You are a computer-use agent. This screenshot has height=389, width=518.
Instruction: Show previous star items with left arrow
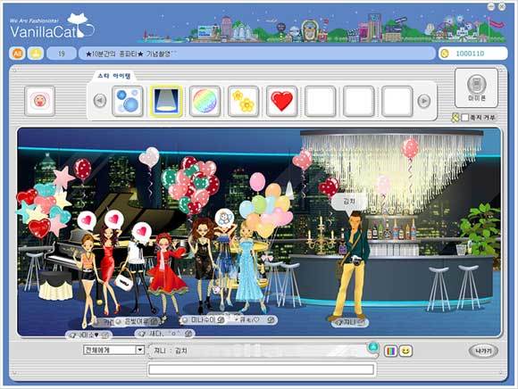click(100, 101)
